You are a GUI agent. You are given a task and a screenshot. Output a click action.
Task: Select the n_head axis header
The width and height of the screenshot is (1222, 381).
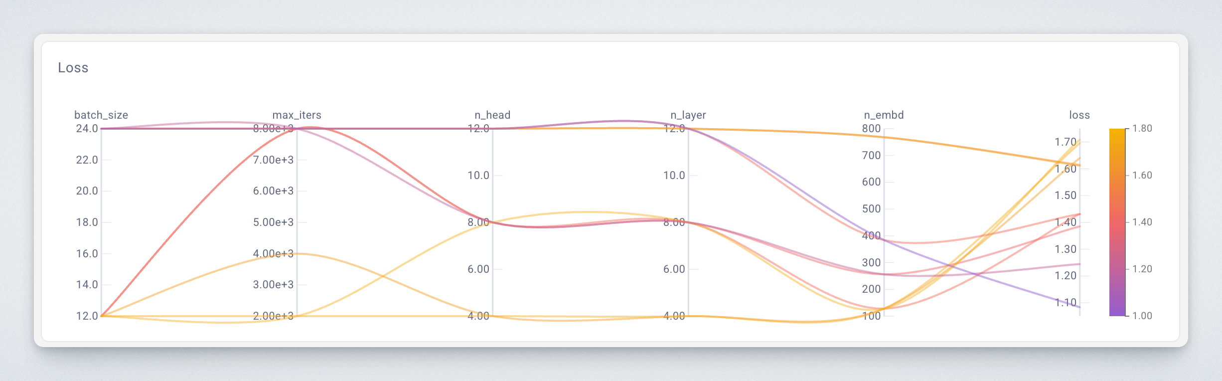pyautogui.click(x=492, y=115)
